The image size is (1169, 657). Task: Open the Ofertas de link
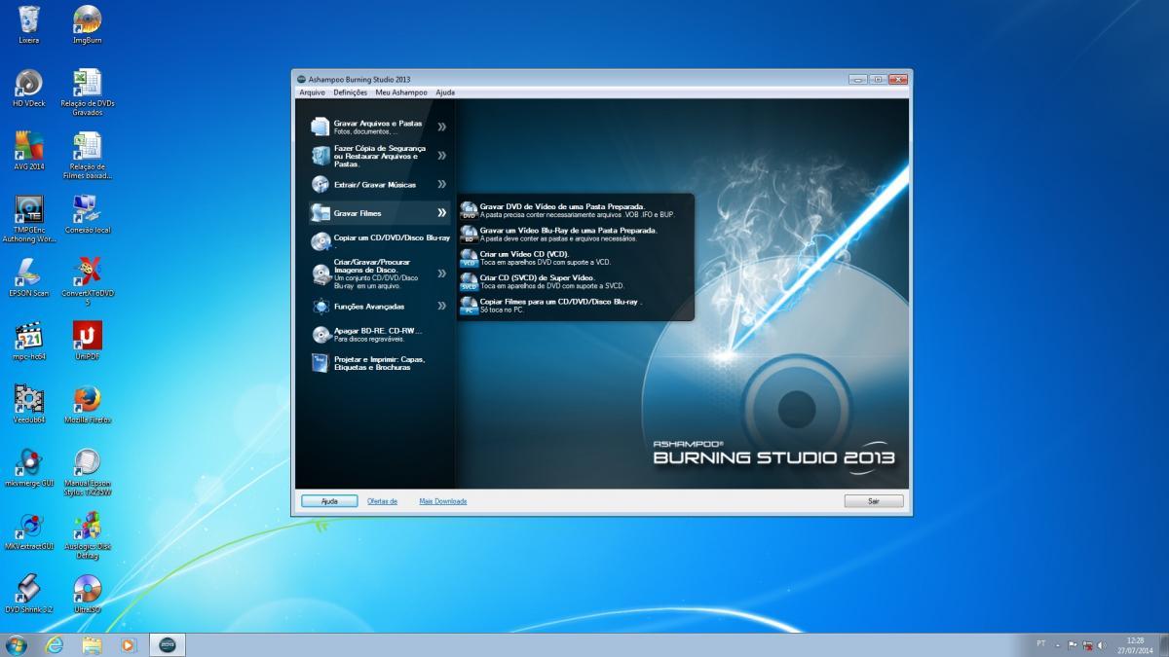[382, 501]
